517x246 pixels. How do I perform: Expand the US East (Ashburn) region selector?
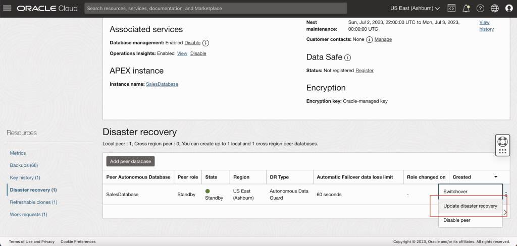coord(415,8)
